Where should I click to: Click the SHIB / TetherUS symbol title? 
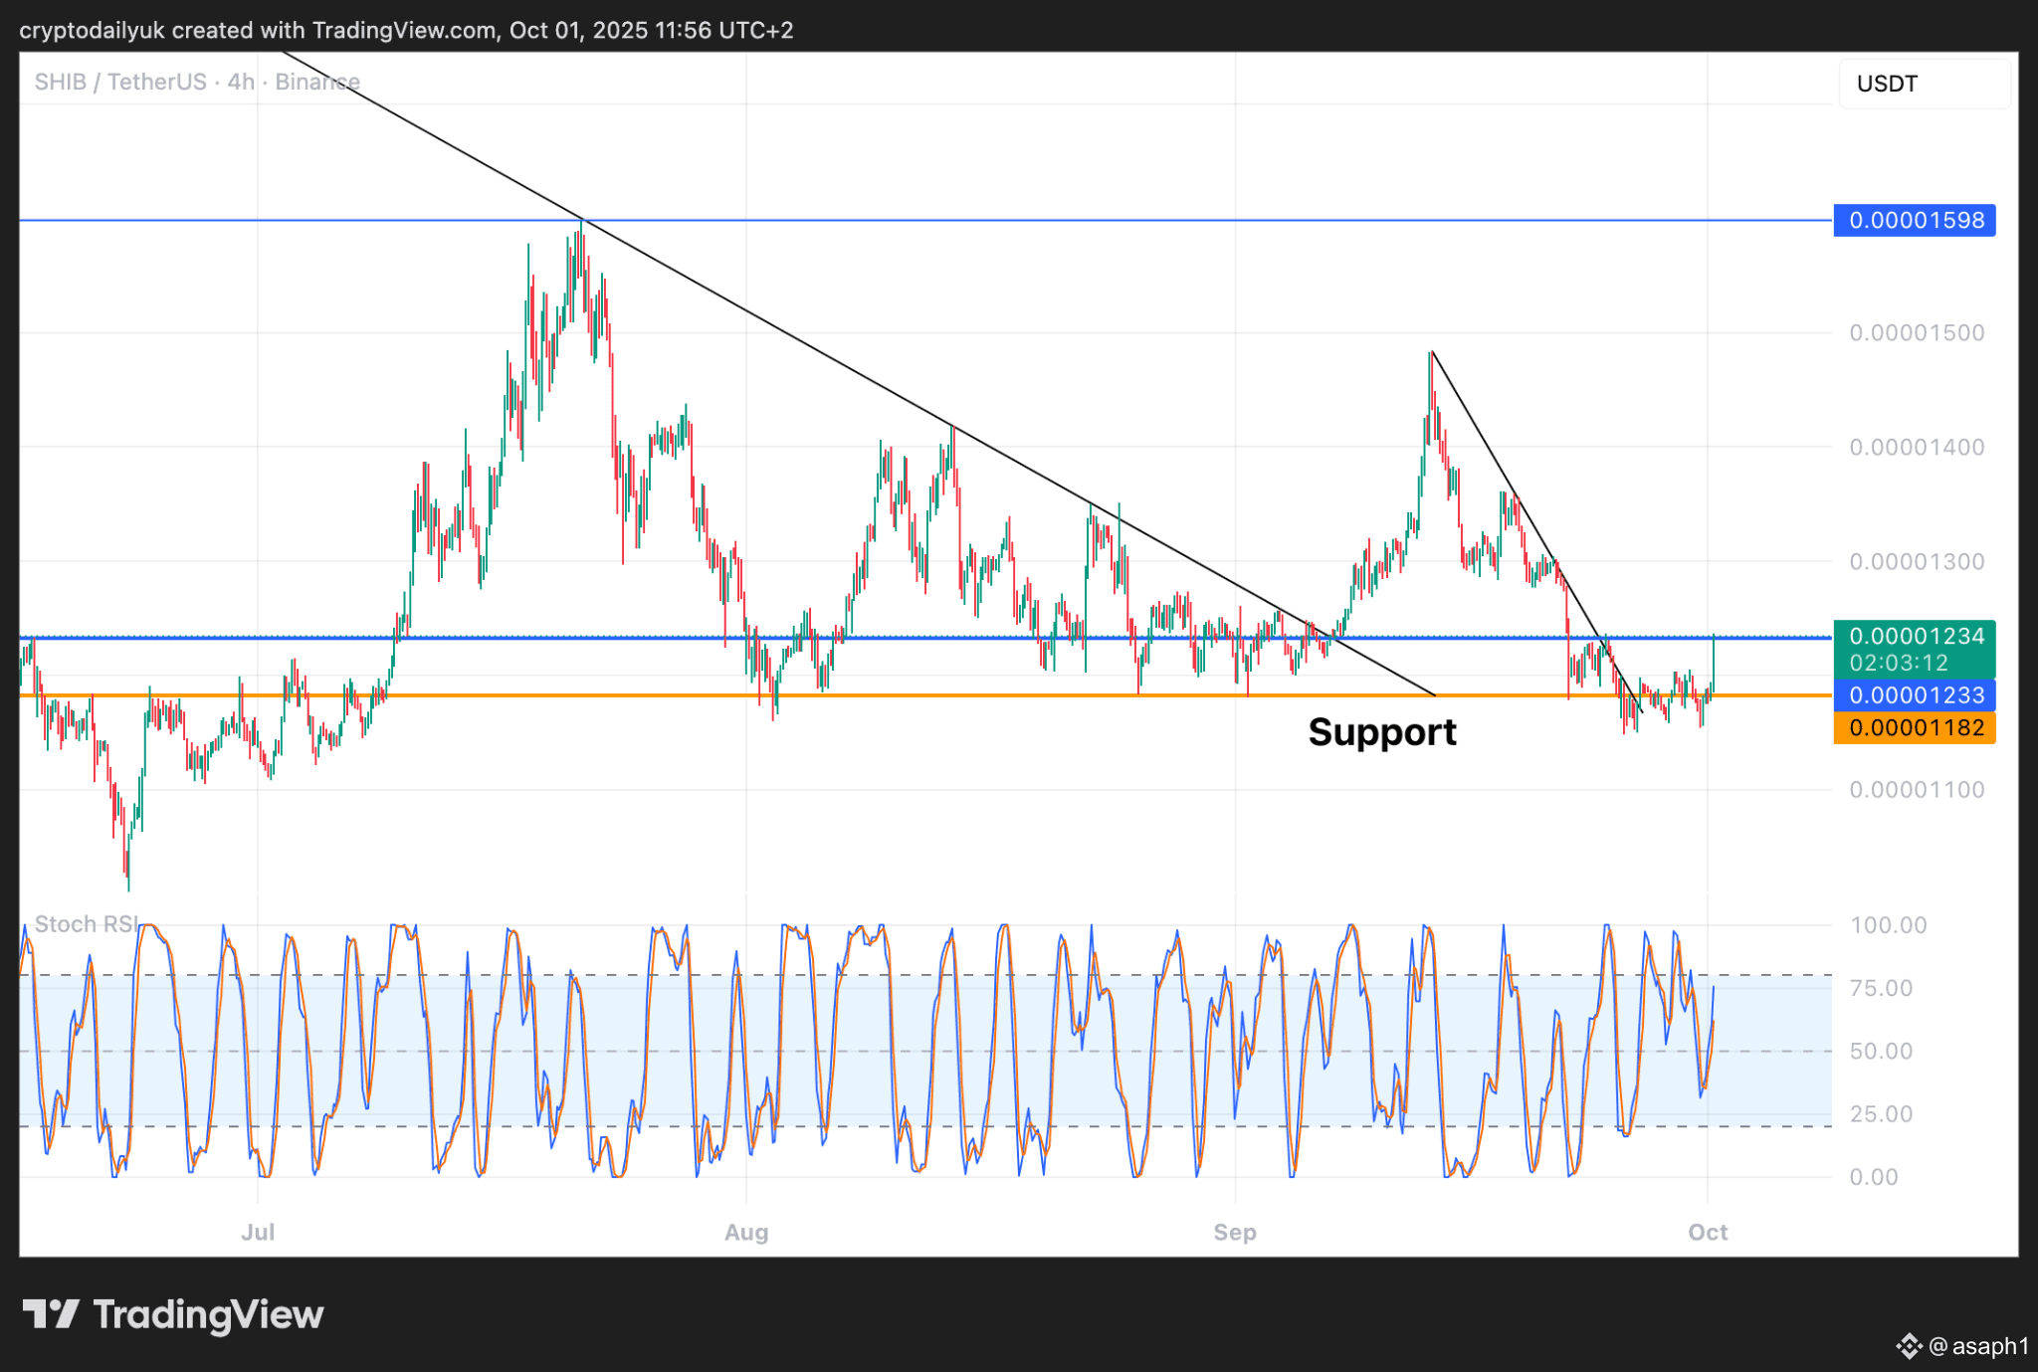[x=120, y=82]
